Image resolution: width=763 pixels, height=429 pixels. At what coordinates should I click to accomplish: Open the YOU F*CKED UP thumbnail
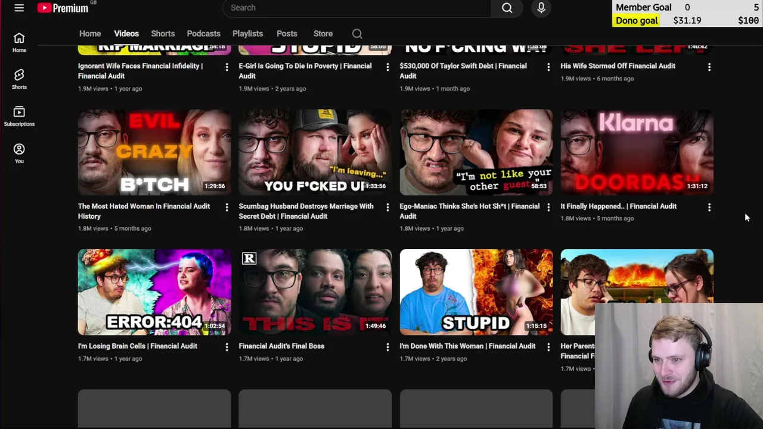click(x=315, y=152)
